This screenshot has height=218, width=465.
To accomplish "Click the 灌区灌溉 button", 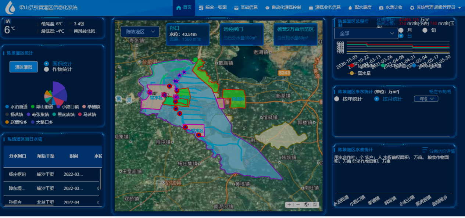I will (24, 67).
